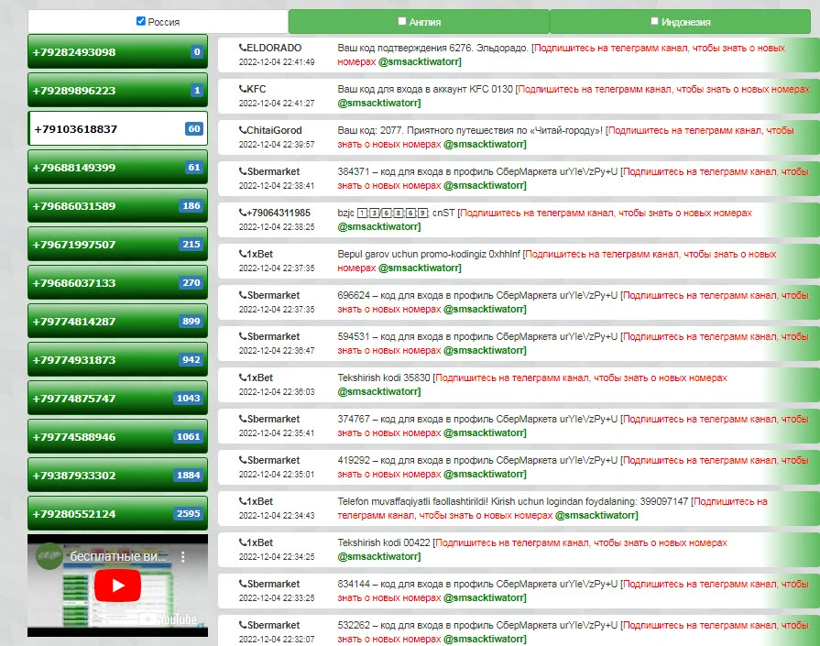820x646 pixels.
Task: Click the YouTube channel avatar
Action: point(49,556)
